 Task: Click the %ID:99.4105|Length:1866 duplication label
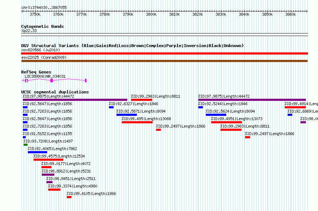click(x=91, y=194)
